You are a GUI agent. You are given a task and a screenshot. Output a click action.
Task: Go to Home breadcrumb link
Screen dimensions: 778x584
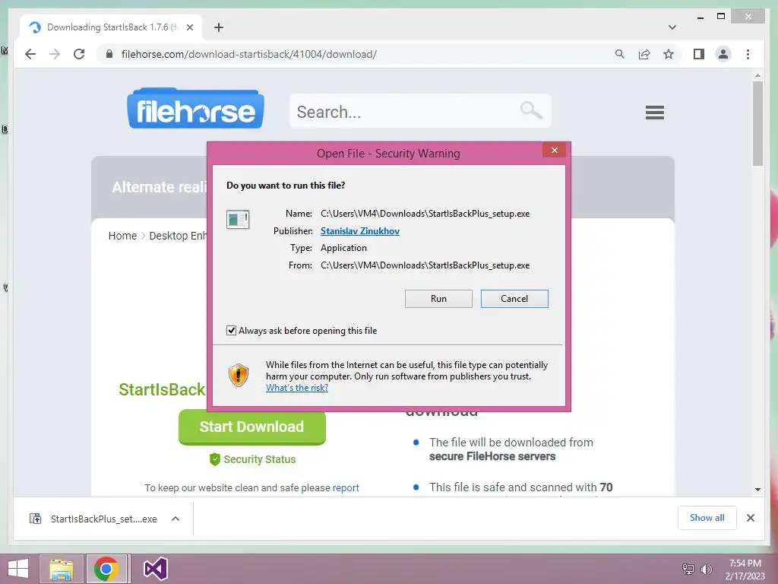click(x=122, y=236)
